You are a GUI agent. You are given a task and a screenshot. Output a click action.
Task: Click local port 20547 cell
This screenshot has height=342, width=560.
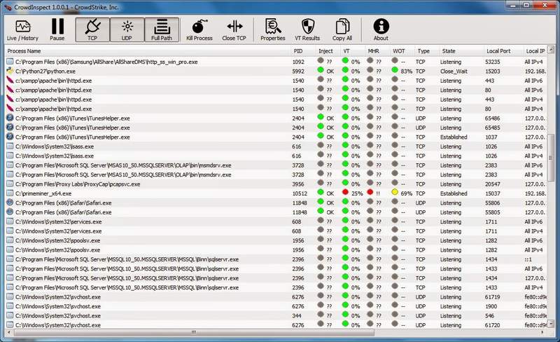coord(493,184)
